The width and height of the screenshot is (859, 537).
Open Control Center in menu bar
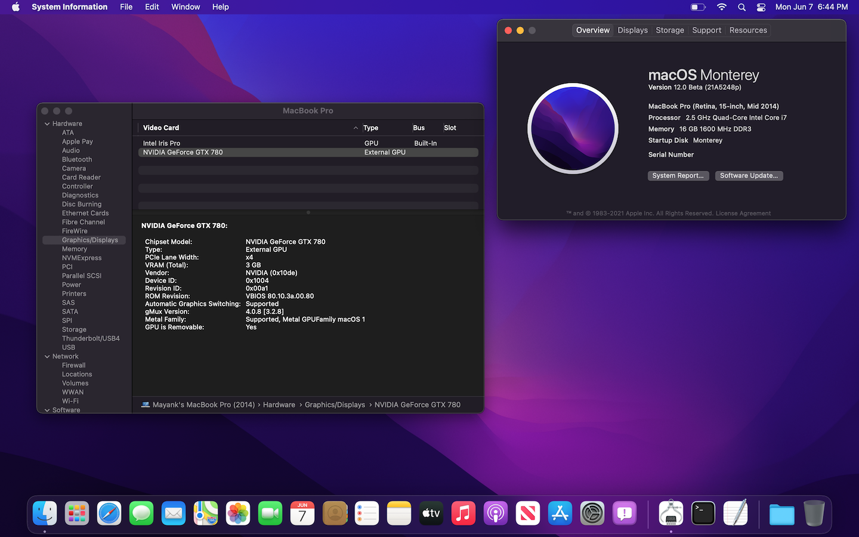click(761, 7)
